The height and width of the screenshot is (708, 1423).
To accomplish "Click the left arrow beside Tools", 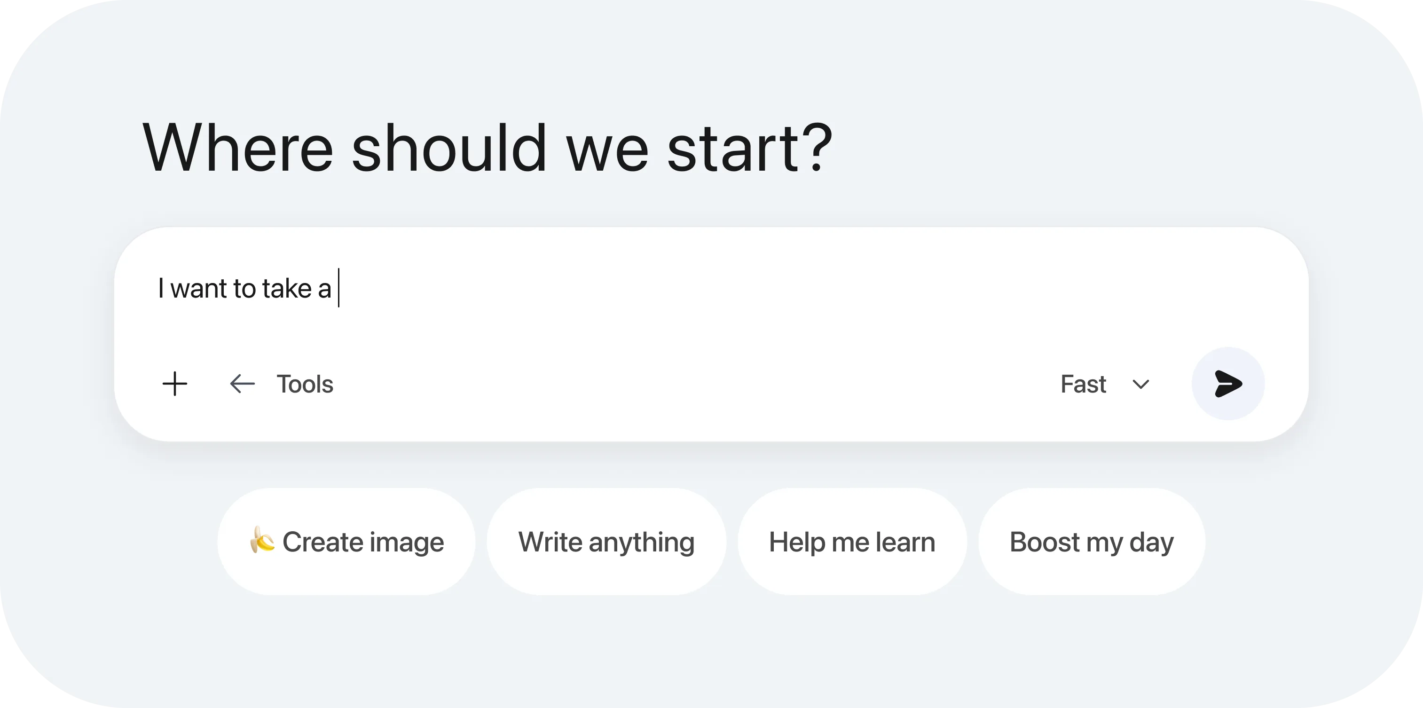I will pyautogui.click(x=242, y=384).
